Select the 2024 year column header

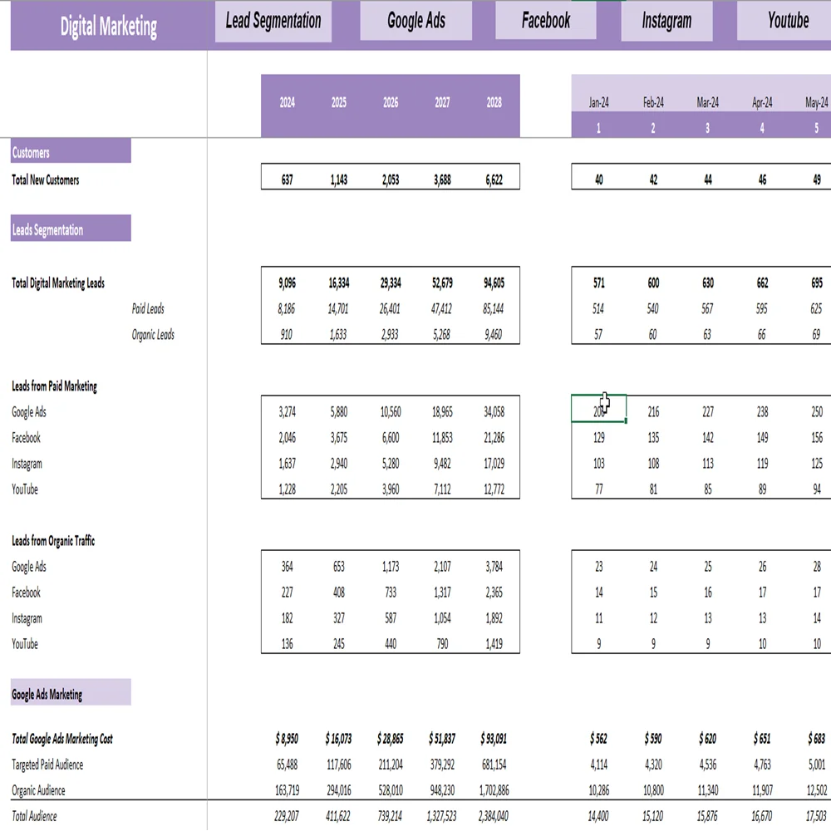[287, 104]
